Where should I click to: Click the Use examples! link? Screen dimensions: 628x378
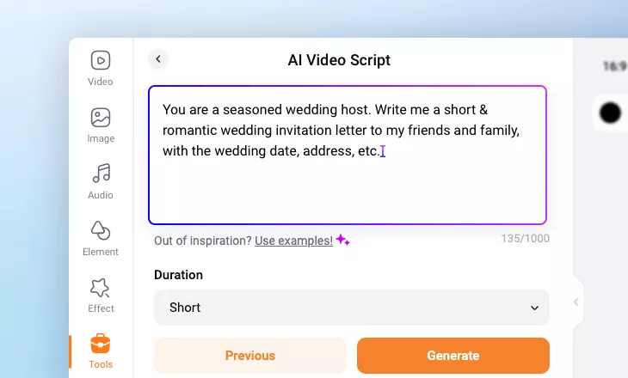pos(293,241)
